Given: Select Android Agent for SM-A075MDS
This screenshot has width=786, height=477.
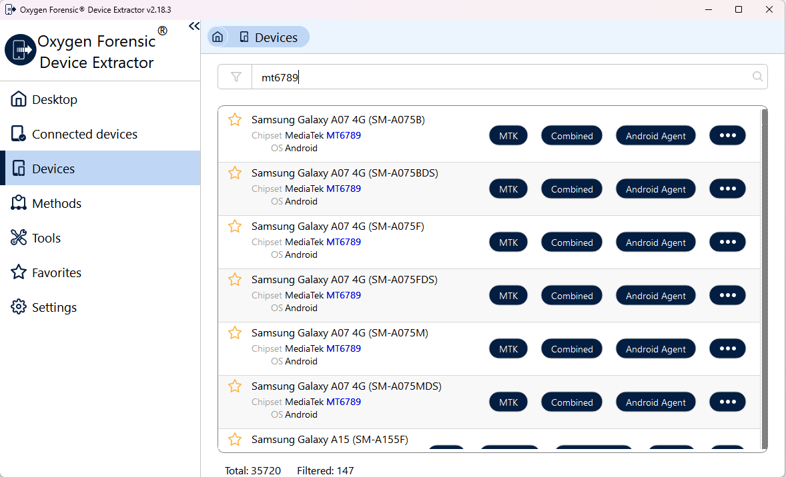Looking at the screenshot, I should pyautogui.click(x=656, y=402).
